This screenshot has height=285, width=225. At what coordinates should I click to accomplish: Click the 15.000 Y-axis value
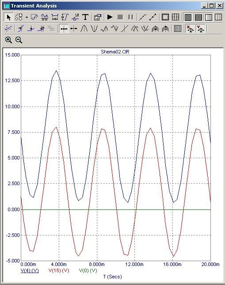[12, 55]
